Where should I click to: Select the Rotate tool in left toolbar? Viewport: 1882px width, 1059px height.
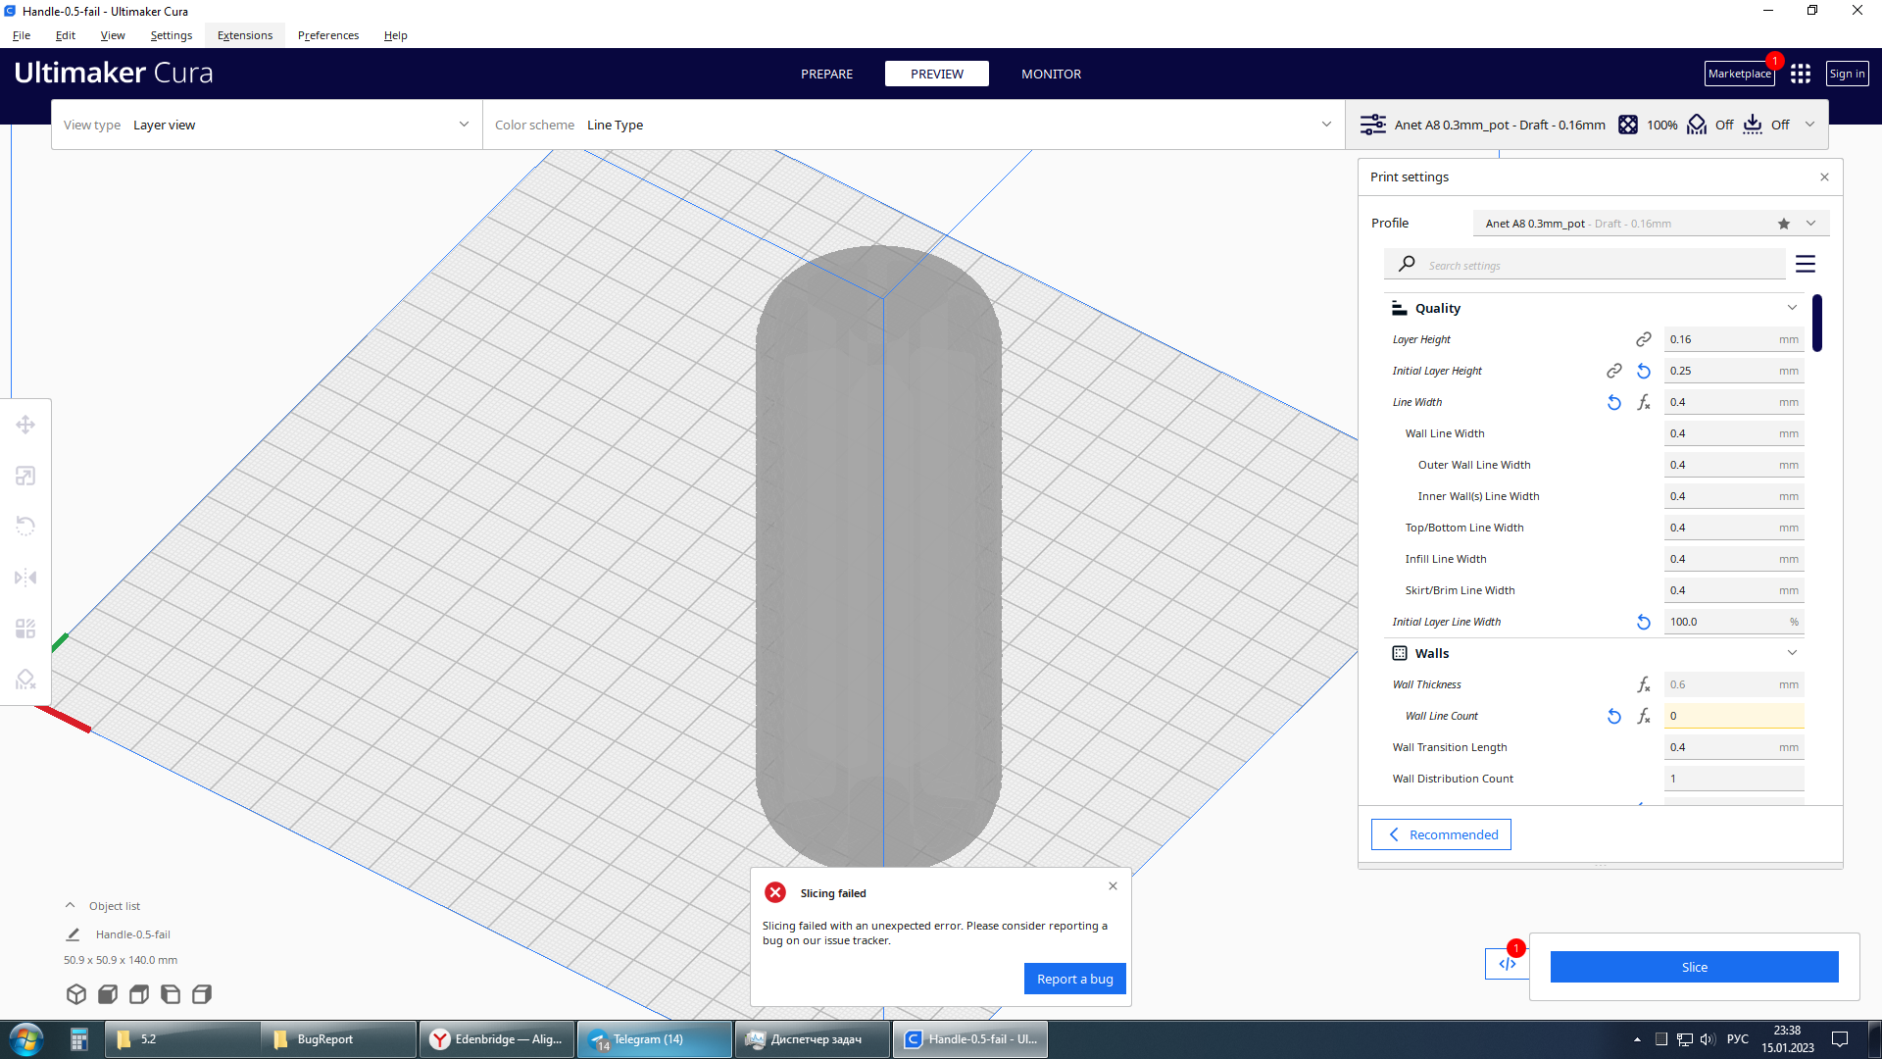coord(25,527)
